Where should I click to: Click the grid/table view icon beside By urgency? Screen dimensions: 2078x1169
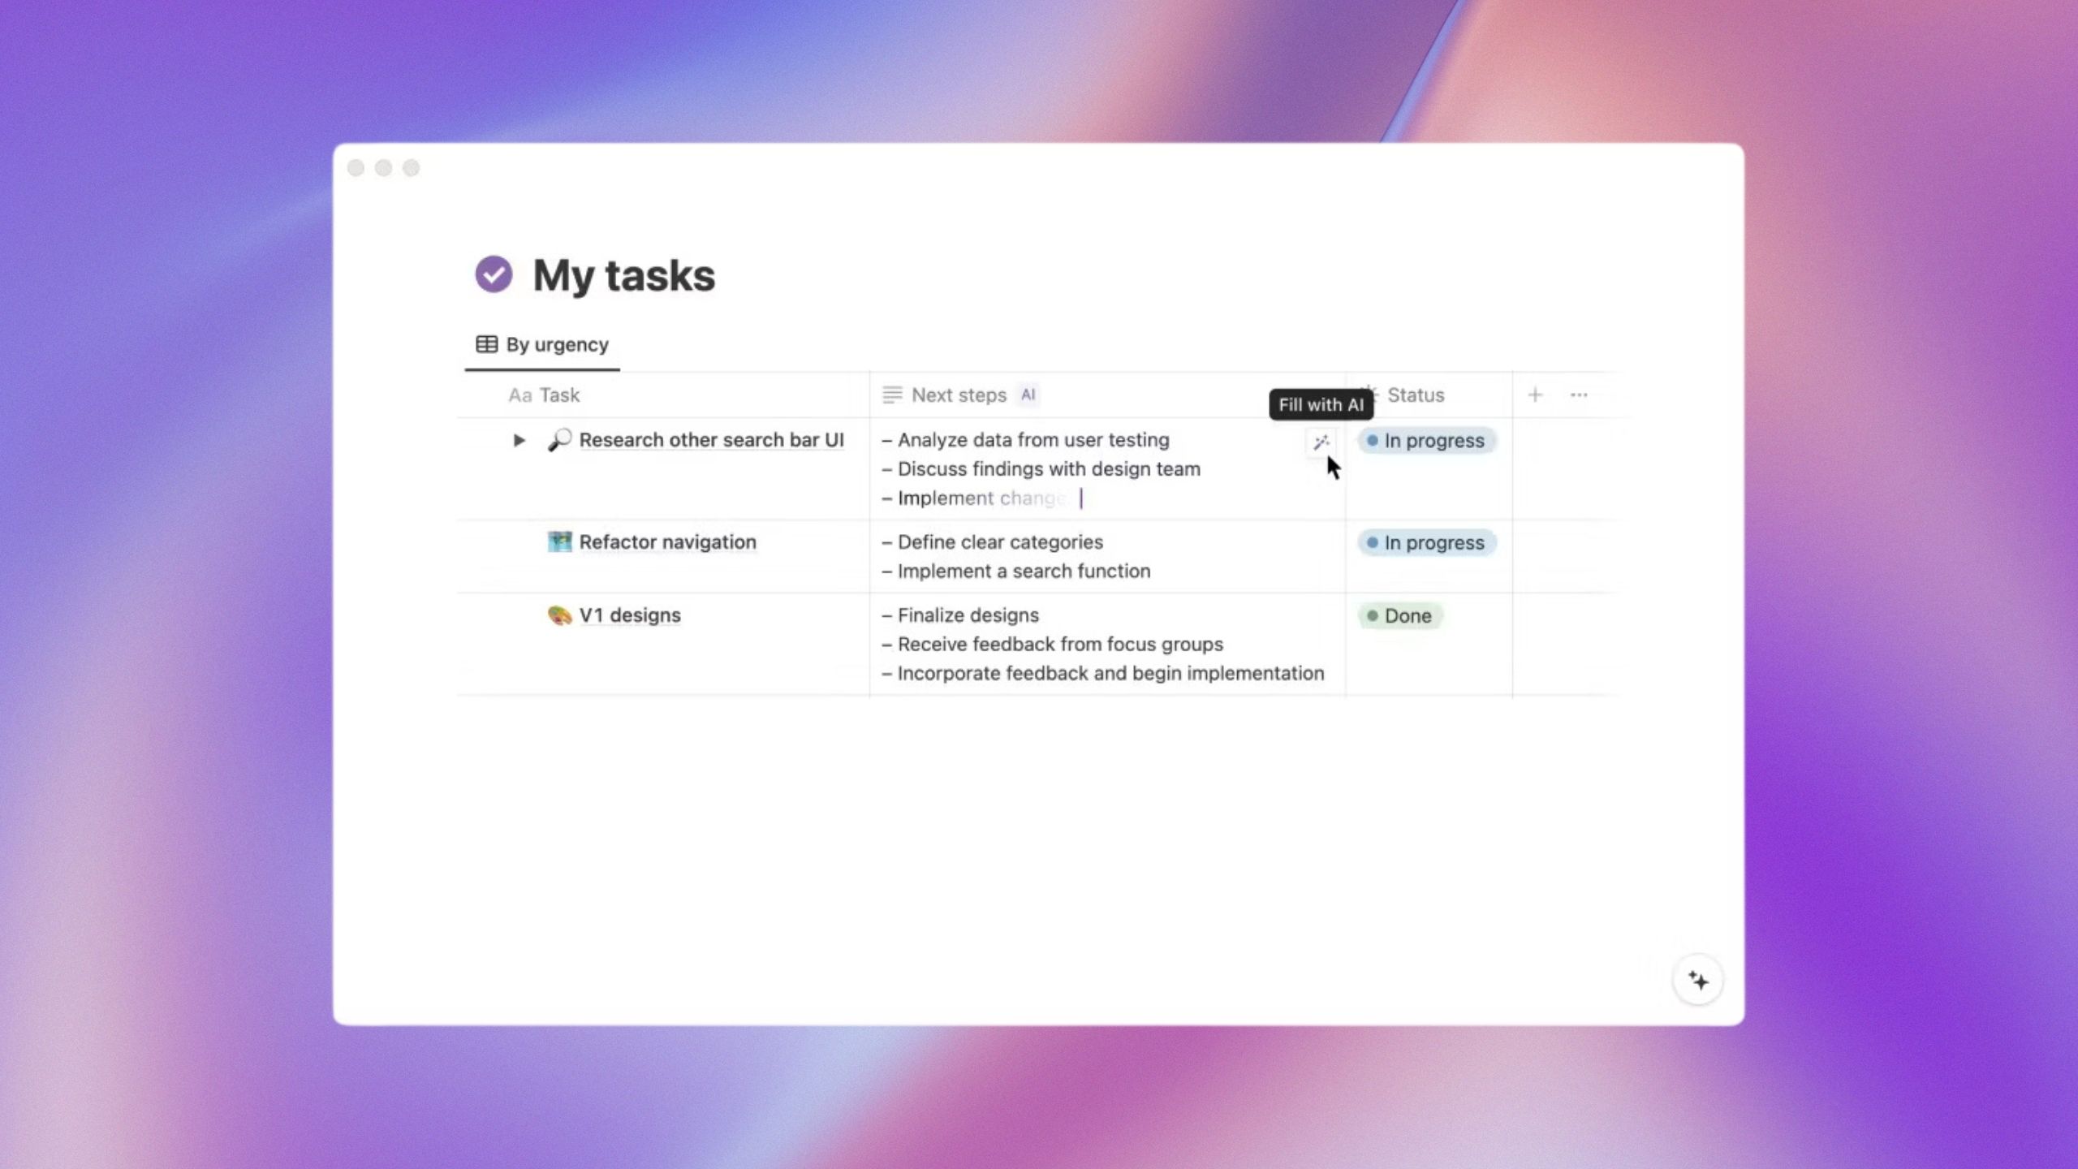point(487,344)
